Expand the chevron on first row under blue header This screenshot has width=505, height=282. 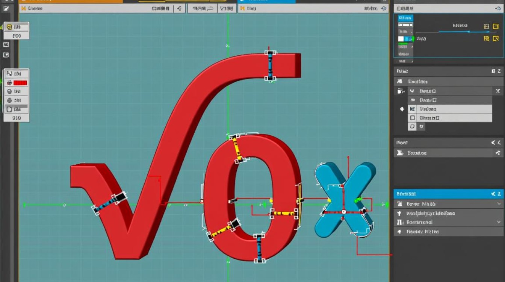(499, 204)
